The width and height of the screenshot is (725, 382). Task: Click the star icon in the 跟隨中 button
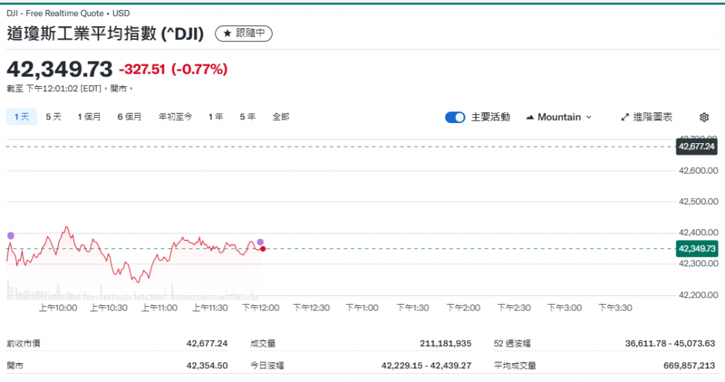point(227,33)
